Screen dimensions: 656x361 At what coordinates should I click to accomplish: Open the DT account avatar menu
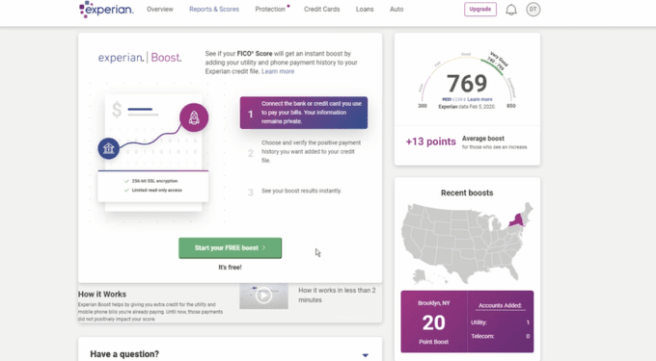tap(533, 10)
